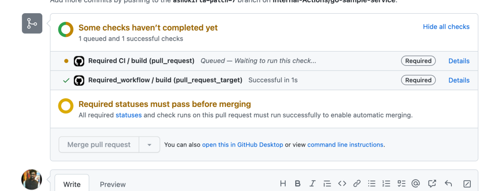Mention a user with the @ icon

(416, 184)
